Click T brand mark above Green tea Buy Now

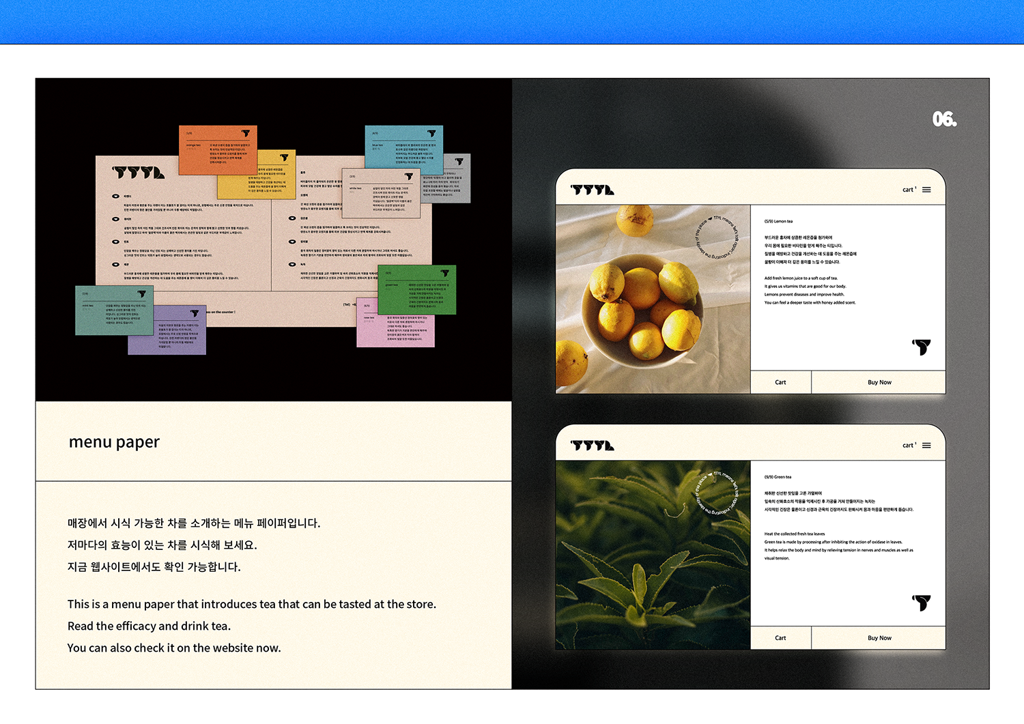pos(922,603)
